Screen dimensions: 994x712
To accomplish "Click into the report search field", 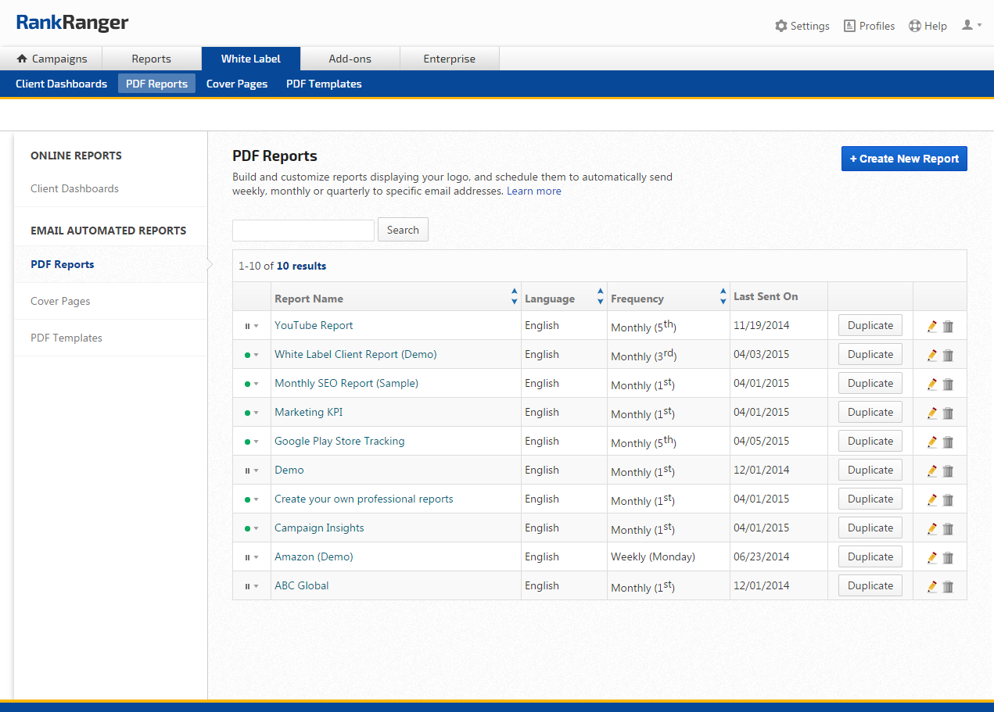I will click(x=303, y=230).
